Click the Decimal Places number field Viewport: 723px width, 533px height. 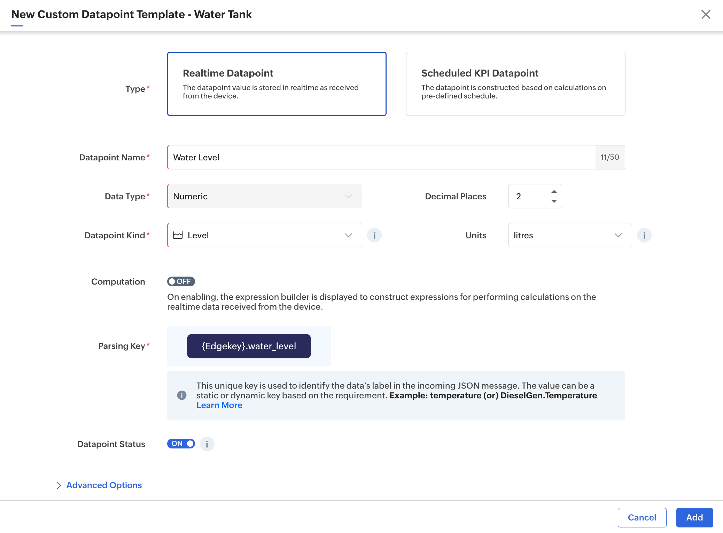pos(535,196)
